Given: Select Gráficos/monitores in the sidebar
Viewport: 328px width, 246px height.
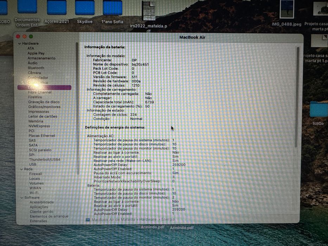Looking at the screenshot, I should point(44,107).
